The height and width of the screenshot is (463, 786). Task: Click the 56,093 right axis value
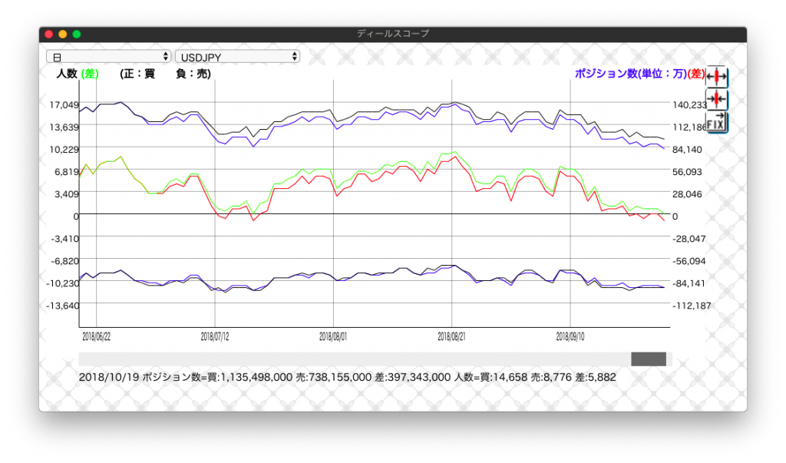(687, 172)
